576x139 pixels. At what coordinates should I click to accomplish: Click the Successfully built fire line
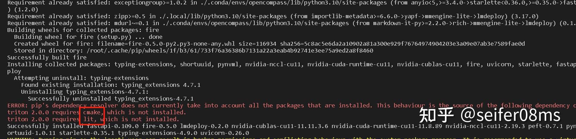coord(47,57)
